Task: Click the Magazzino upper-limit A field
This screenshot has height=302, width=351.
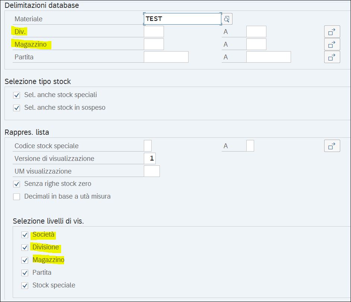Action: click(256, 44)
